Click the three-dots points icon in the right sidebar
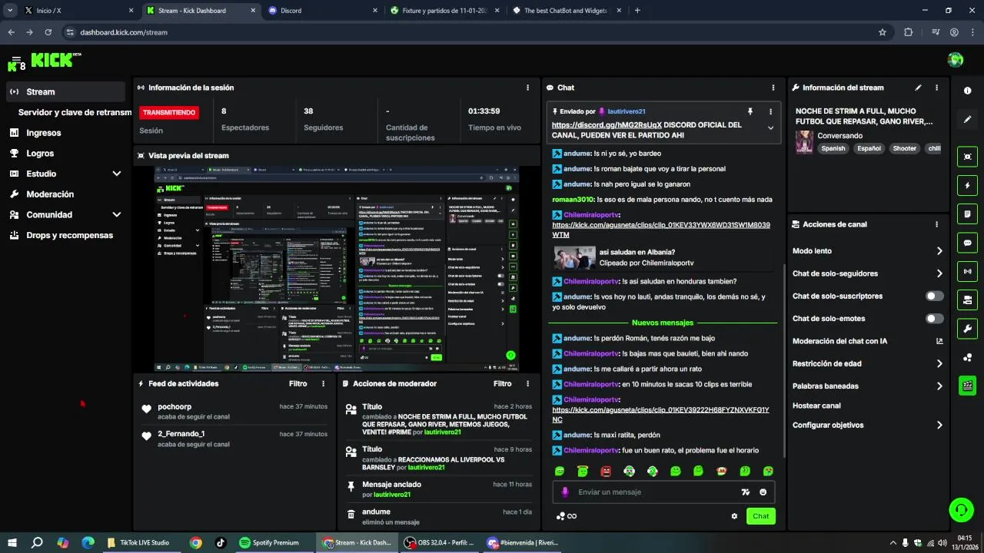The image size is (984, 553). (967, 357)
